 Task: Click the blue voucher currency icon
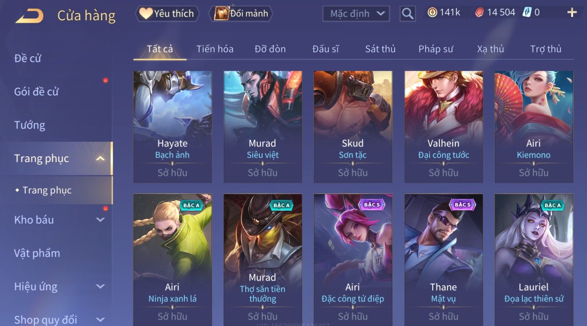pos(527,12)
